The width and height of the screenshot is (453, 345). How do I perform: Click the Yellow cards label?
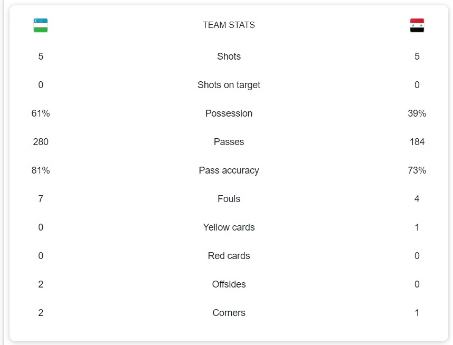pos(229,227)
